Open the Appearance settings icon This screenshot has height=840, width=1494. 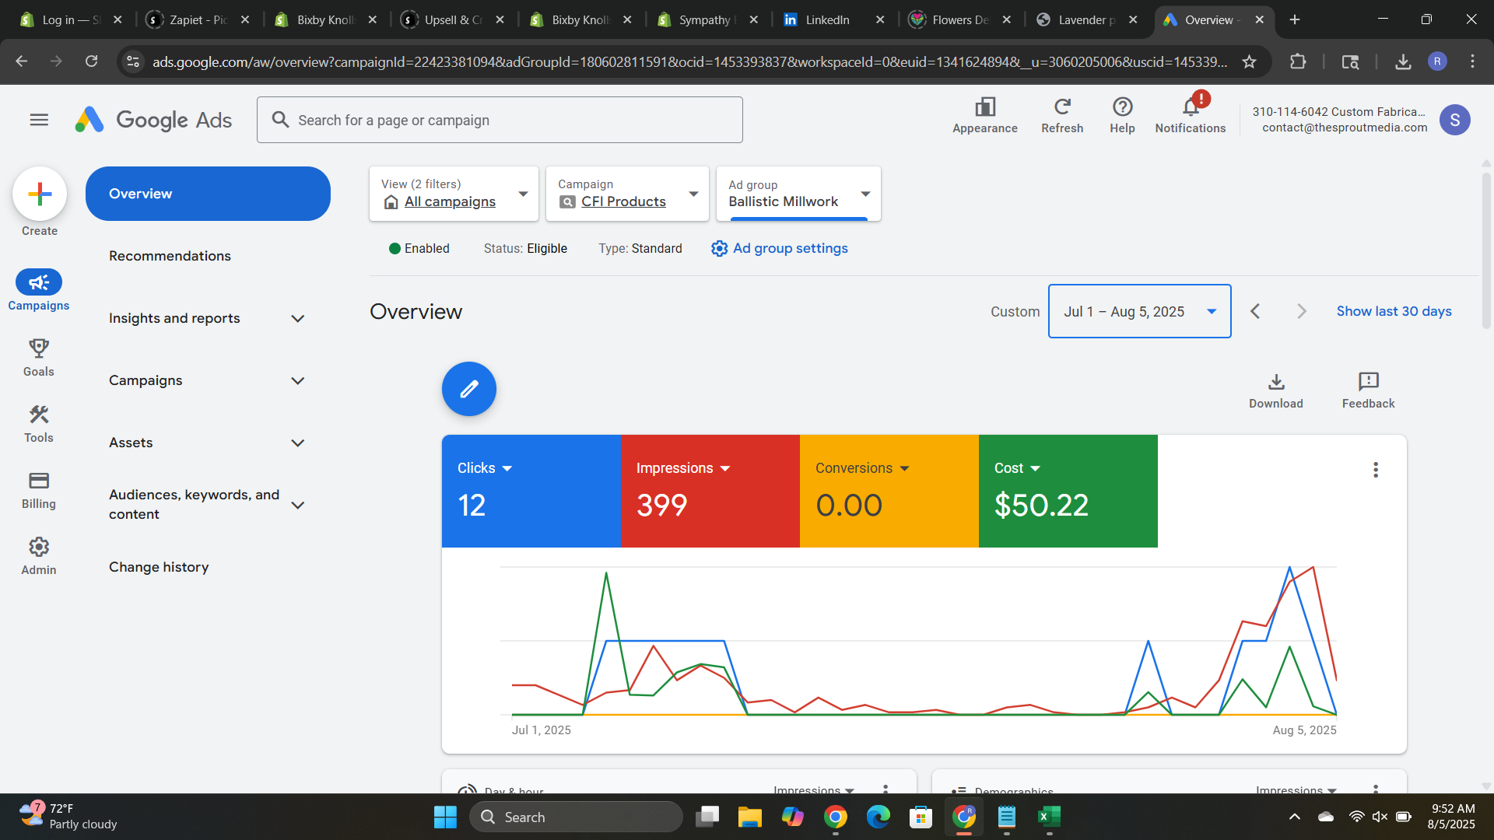click(x=984, y=115)
